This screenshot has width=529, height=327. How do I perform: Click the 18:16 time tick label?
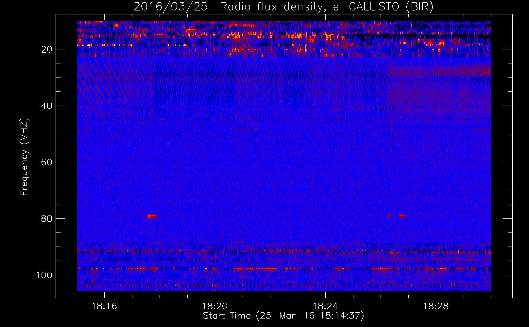coord(104,306)
